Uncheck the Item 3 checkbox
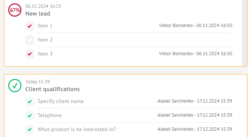248x137 pixels. (30, 54)
